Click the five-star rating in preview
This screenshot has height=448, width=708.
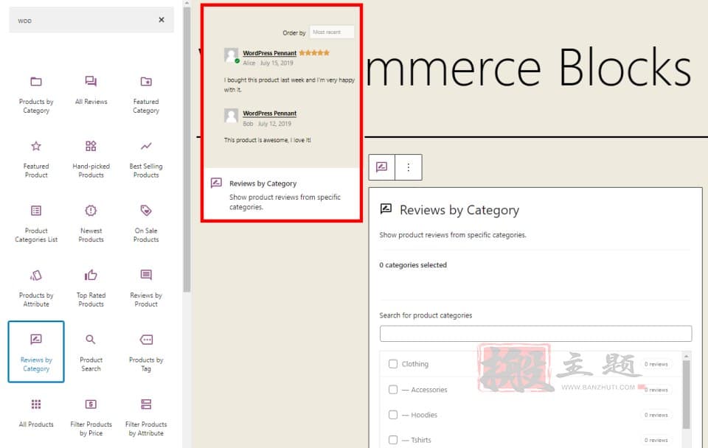click(314, 53)
